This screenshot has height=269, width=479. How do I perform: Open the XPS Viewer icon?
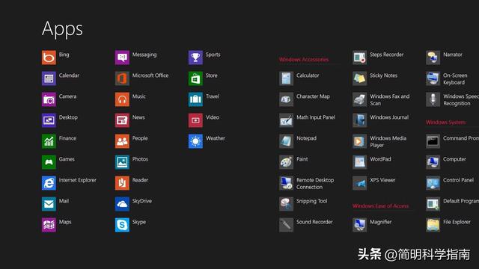[x=359, y=183]
